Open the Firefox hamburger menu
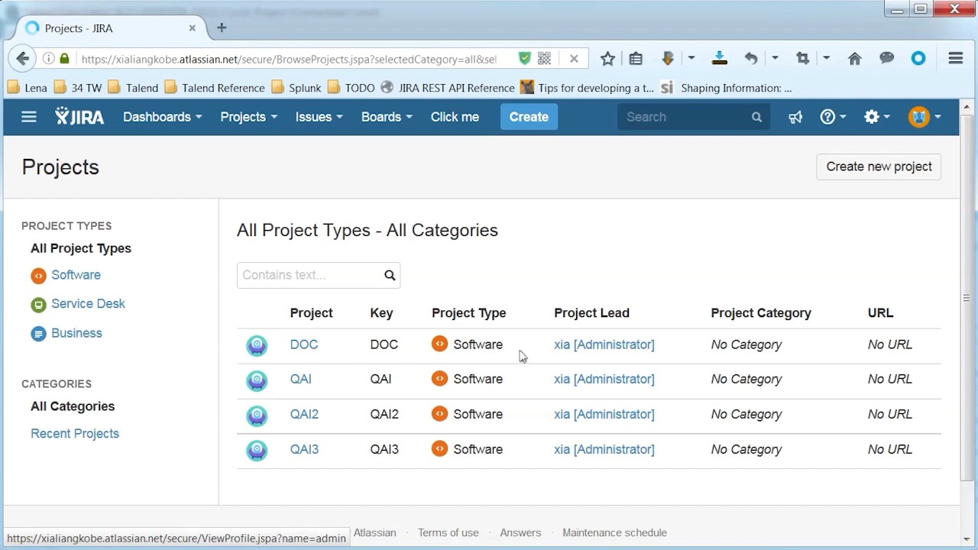Screen dimensions: 978x550 click(x=955, y=58)
